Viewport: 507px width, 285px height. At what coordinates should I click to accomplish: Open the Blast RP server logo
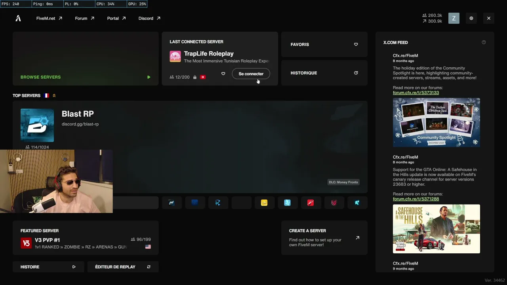37,125
